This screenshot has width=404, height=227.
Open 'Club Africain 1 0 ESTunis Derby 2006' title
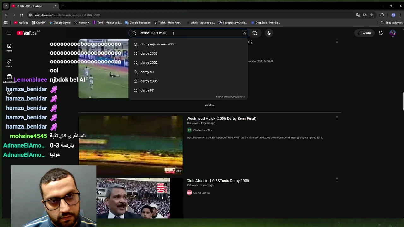(x=218, y=181)
